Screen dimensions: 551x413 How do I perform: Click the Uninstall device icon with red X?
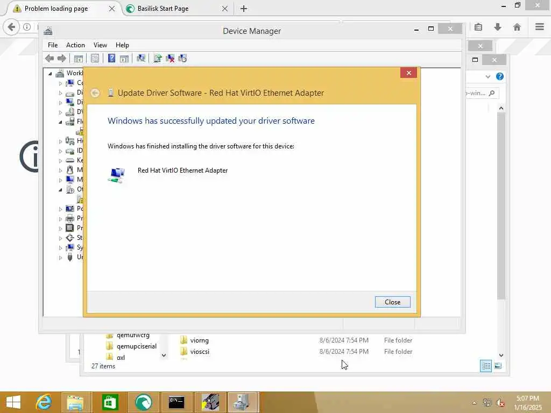[170, 58]
